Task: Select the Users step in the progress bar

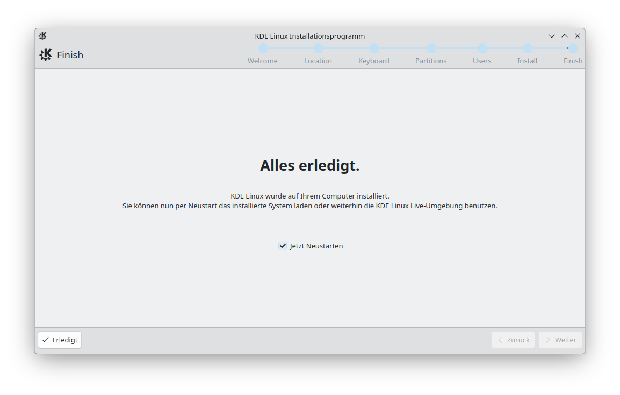Action: 482,61
